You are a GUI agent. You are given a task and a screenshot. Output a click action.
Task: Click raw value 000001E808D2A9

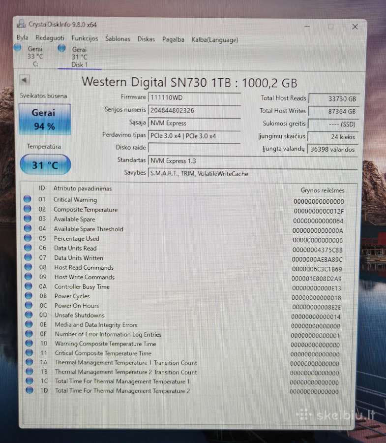point(317,279)
